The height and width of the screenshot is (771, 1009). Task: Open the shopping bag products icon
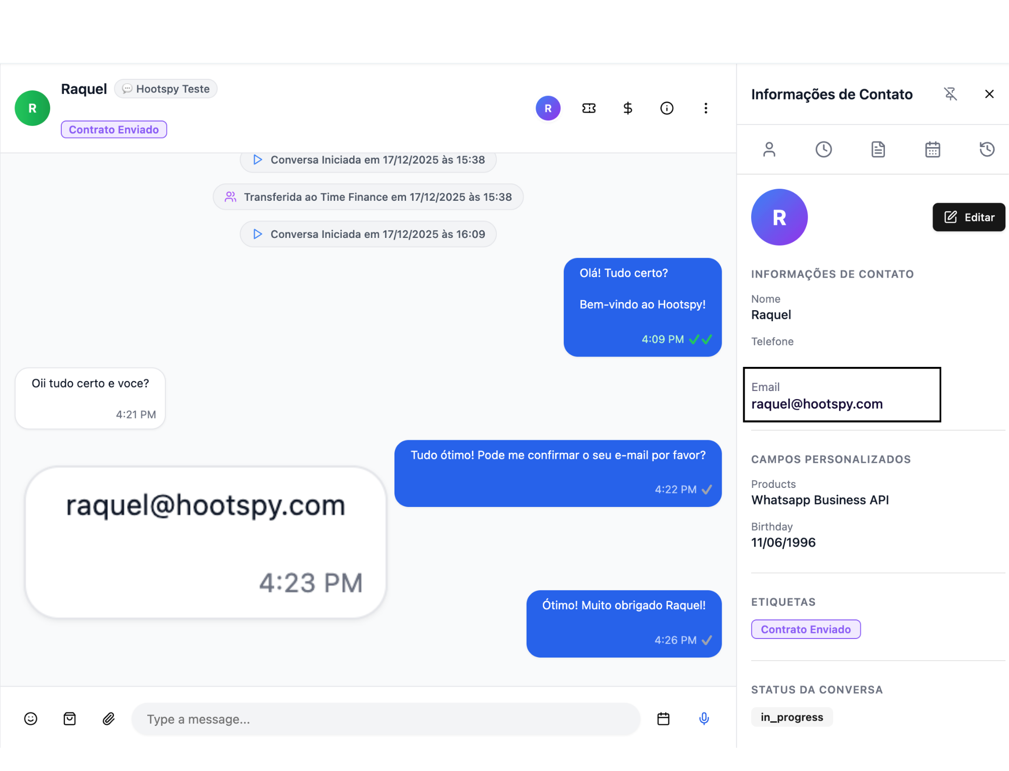tap(70, 719)
